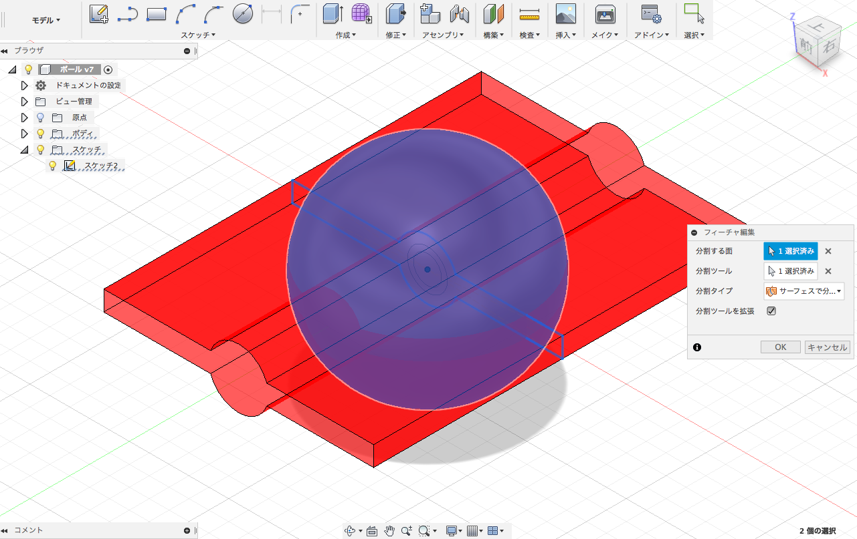
Task: Select the Create Sketch tool icon
Action: pyautogui.click(x=99, y=13)
